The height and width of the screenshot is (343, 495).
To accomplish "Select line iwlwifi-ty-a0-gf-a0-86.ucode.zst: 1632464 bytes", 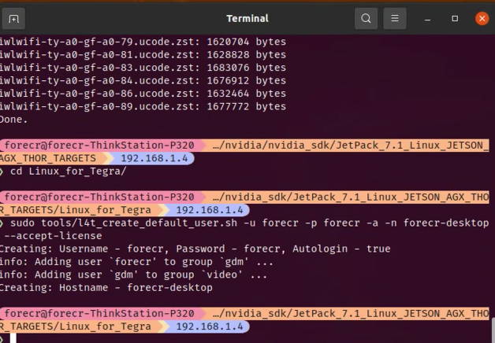I will (143, 94).
